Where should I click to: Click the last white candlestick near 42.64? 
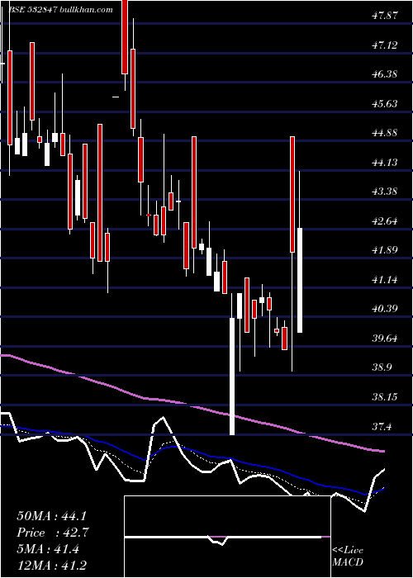click(x=300, y=280)
